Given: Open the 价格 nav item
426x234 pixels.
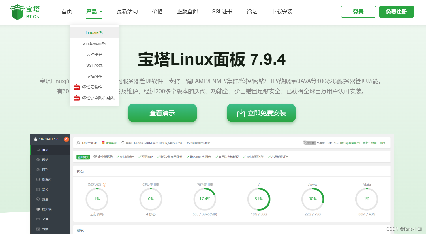Looking at the screenshot, I should [x=157, y=12].
